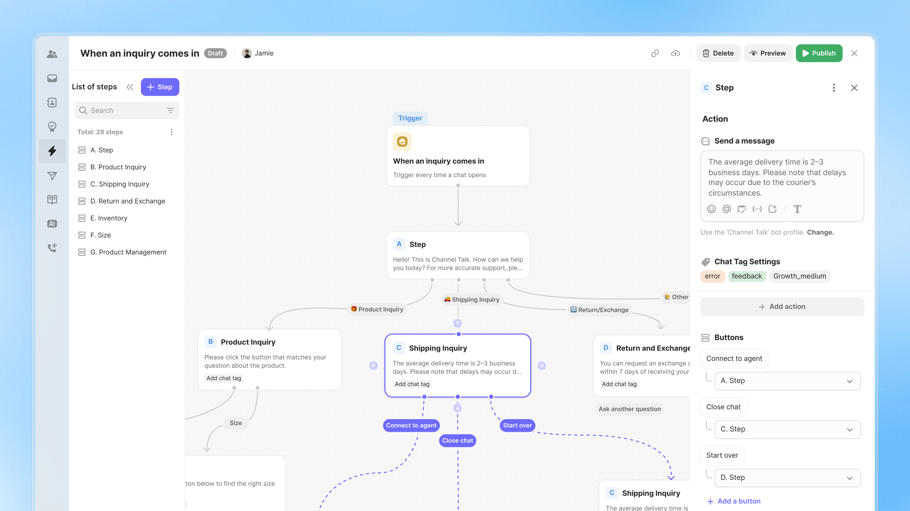
Task: Insert emoji in message editor
Action: click(711, 209)
